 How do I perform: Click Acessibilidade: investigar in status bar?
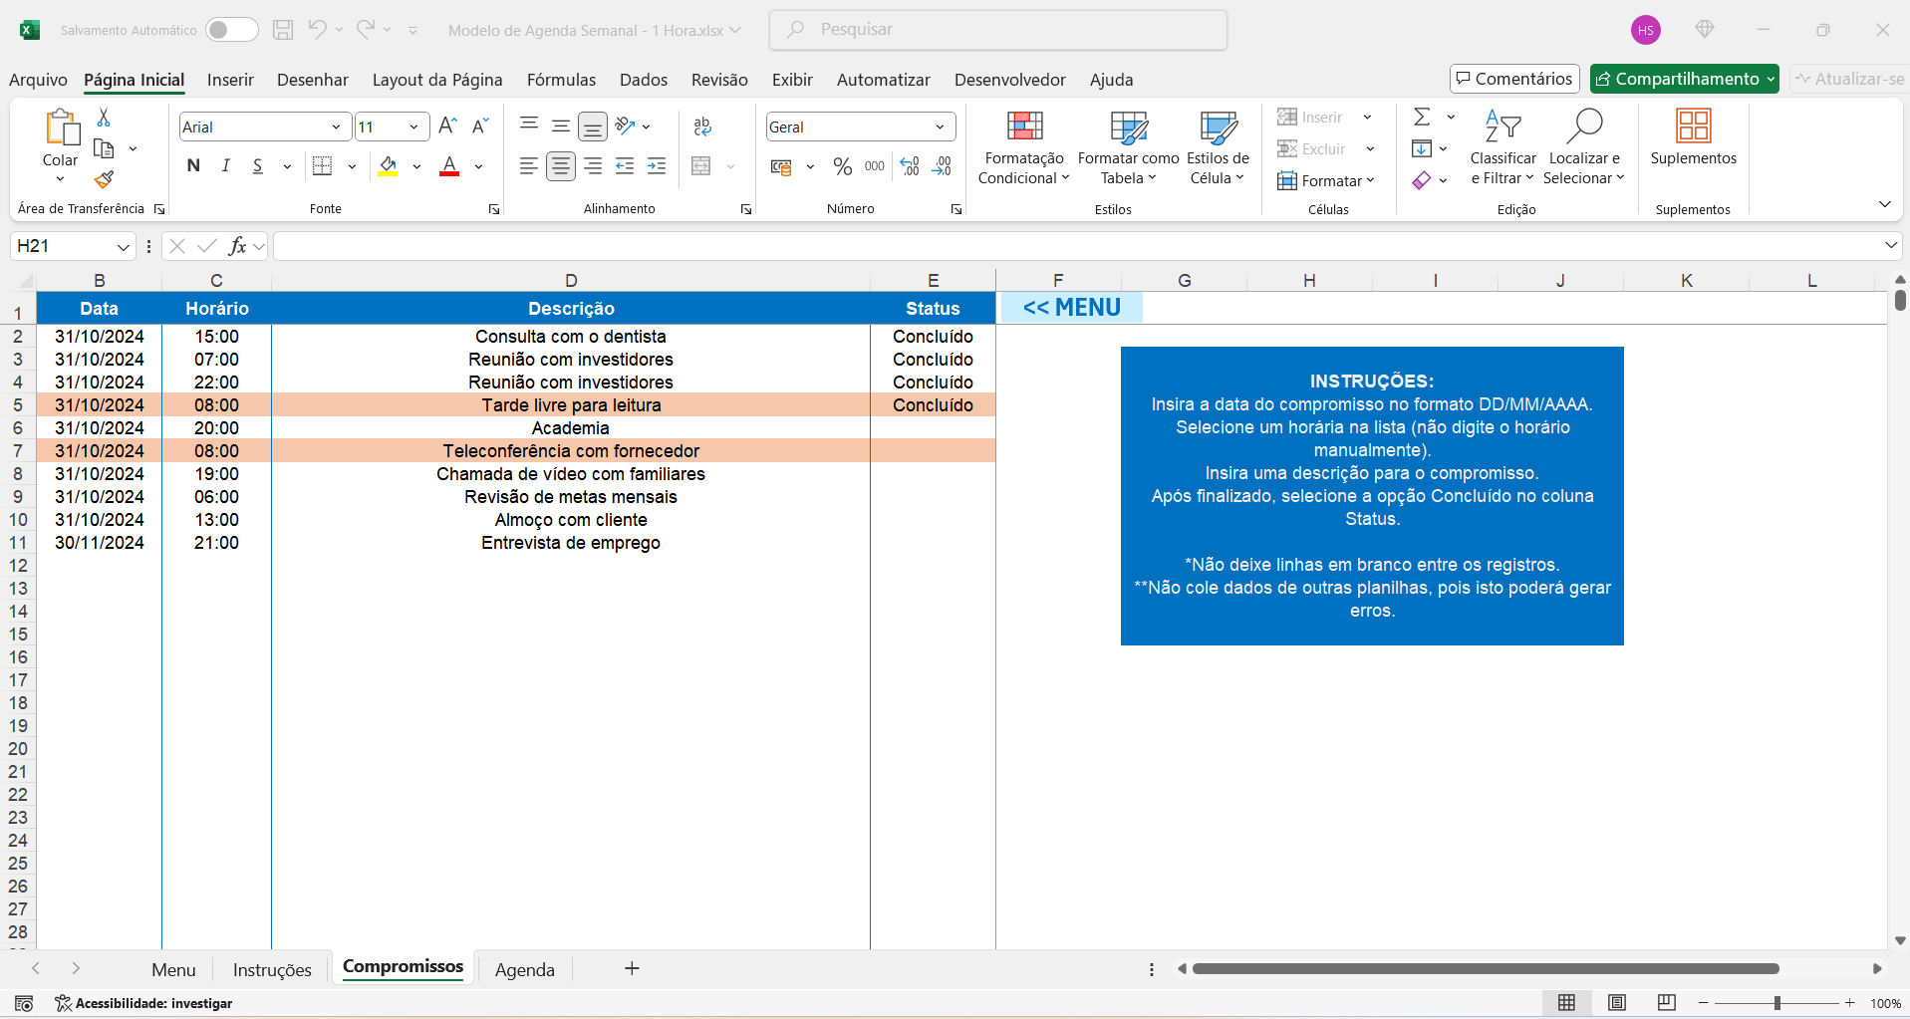(x=143, y=1003)
